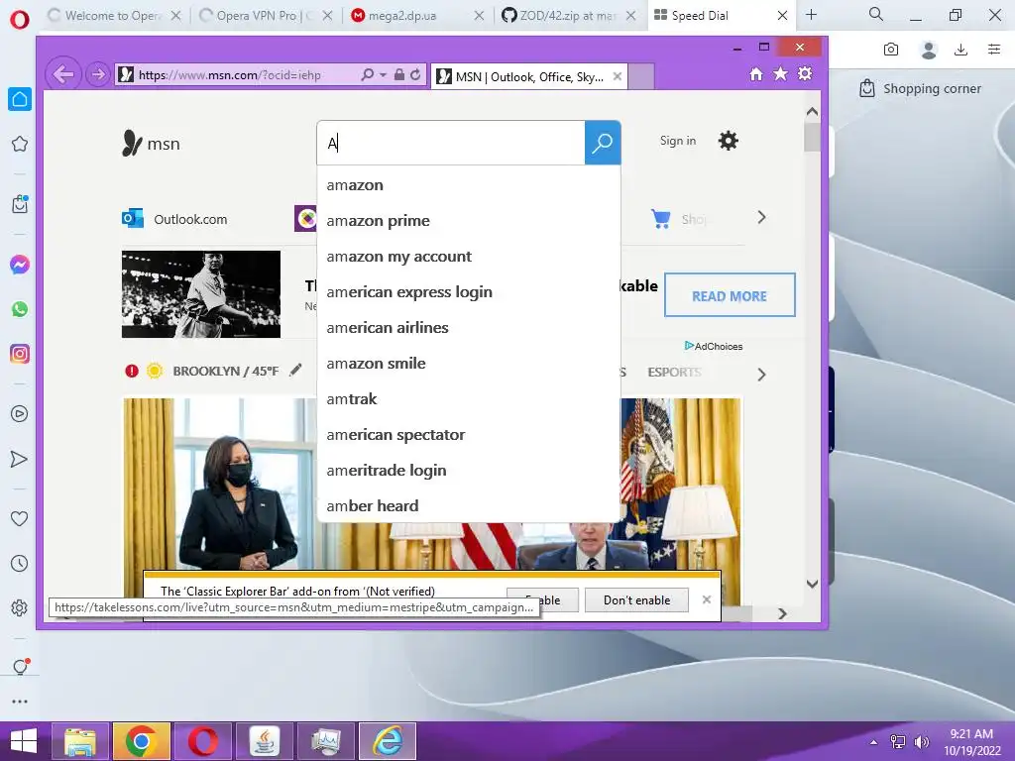1015x761 pixels.
Task: Click MSN blue search magnifier button
Action: tap(603, 143)
